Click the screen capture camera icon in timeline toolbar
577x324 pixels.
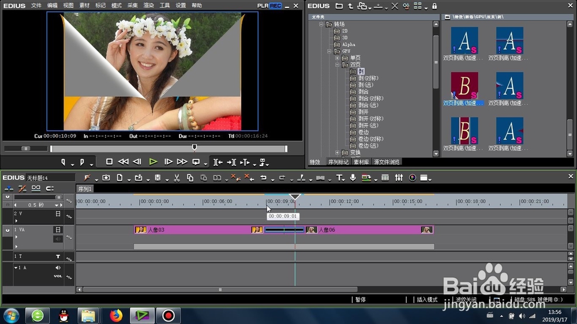(106, 178)
